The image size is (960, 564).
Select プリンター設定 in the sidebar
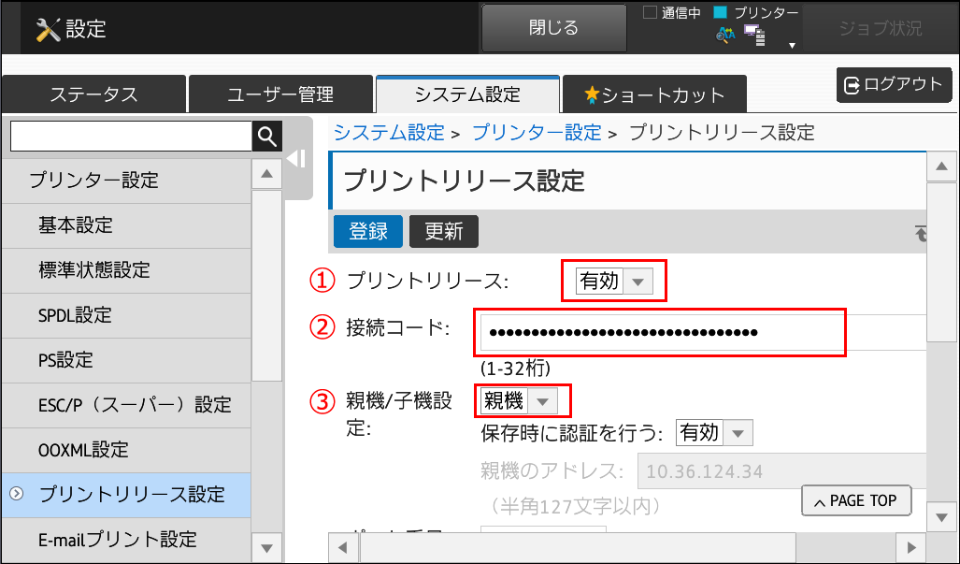pyautogui.click(x=126, y=181)
